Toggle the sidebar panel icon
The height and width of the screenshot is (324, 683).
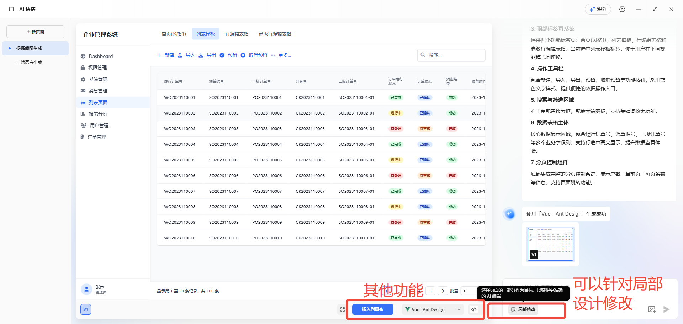pyautogui.click(x=11, y=9)
